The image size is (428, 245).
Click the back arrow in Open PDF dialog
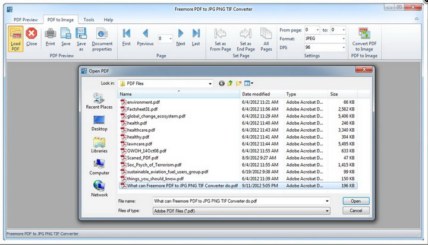point(222,84)
